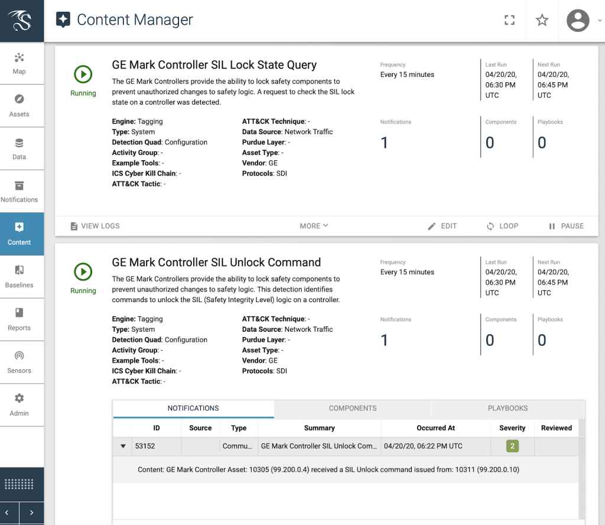
Task: Click the left arrow at sidebar bottom
Action: click(7, 513)
